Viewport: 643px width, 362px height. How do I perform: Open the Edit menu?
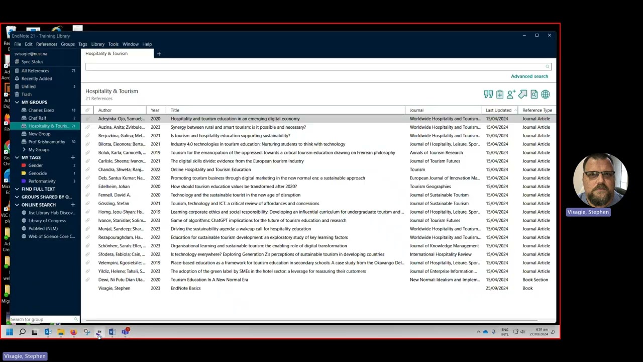pos(29,44)
